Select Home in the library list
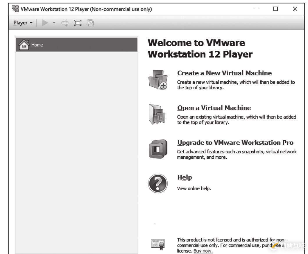This screenshot has height=254, width=308. 77,45
